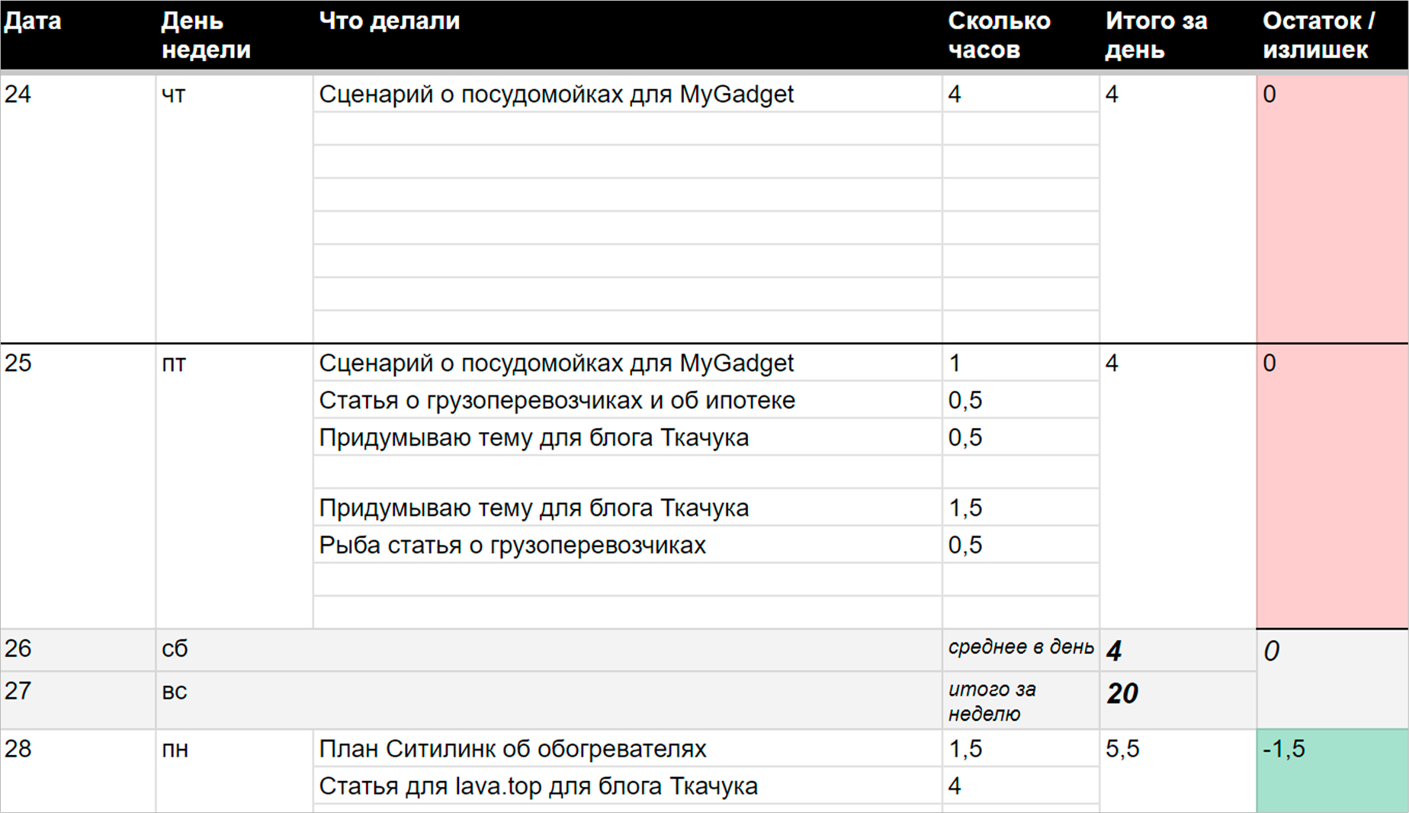The width and height of the screenshot is (1409, 813).
Task: Select hours "4" for the lava.top article
Action: click(x=1021, y=786)
